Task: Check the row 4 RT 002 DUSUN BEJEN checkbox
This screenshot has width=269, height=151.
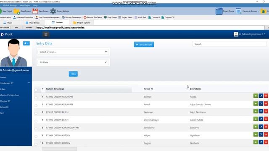Action: tap(36, 121)
